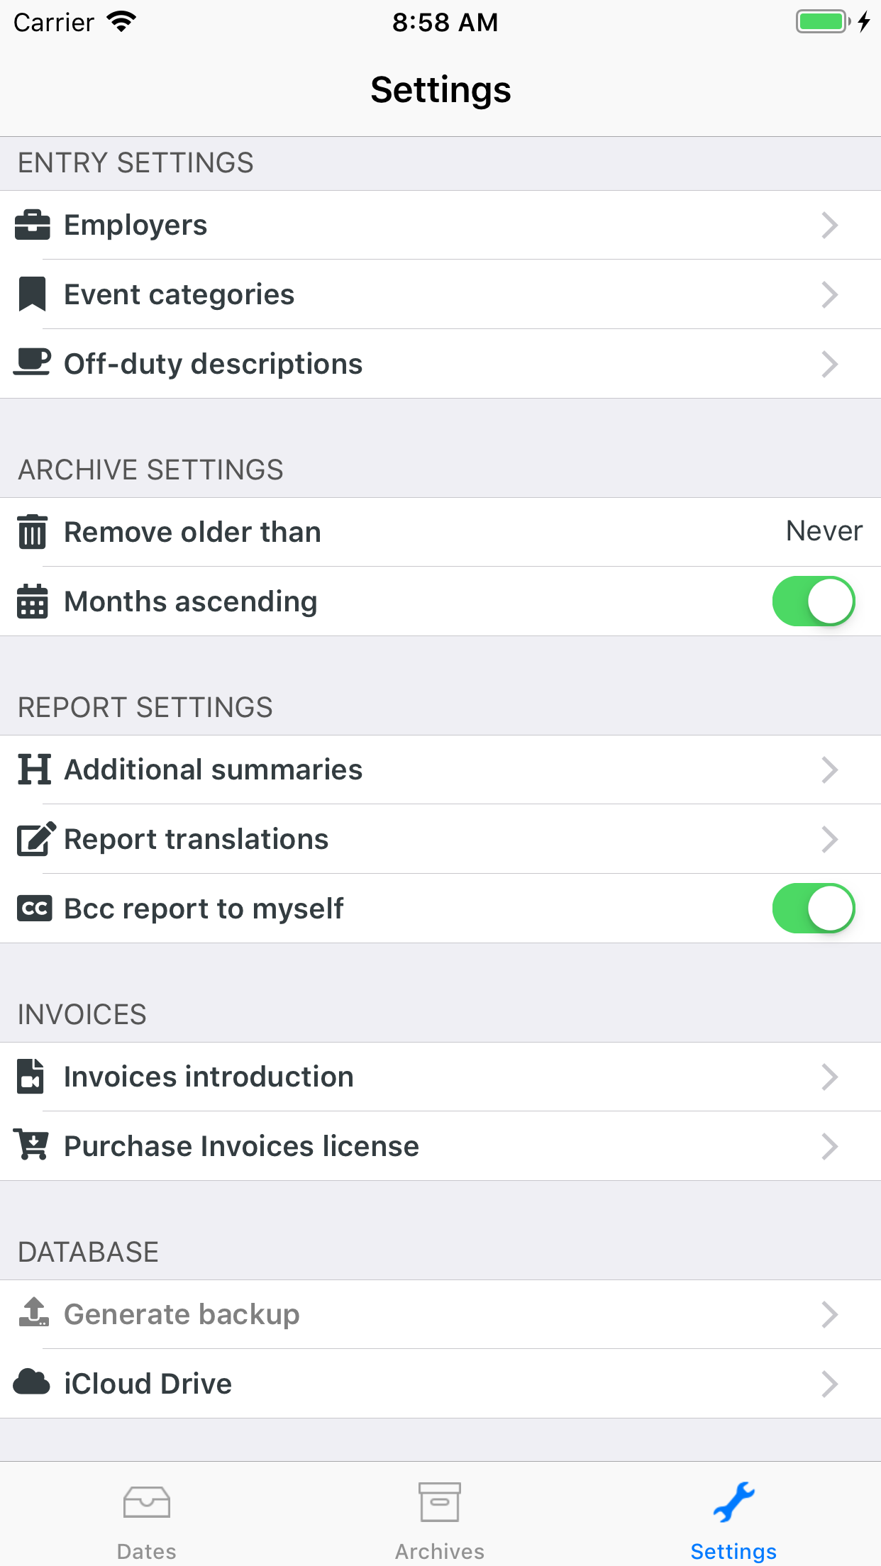Open Generate backup chevron arrow
The width and height of the screenshot is (881, 1566).
(x=829, y=1314)
